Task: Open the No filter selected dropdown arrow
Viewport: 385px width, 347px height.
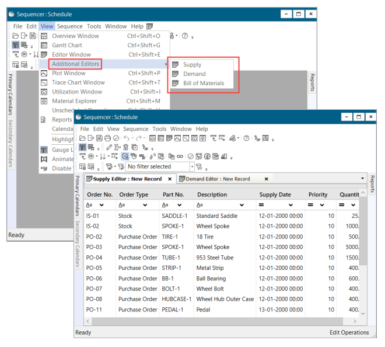Action: pos(192,166)
